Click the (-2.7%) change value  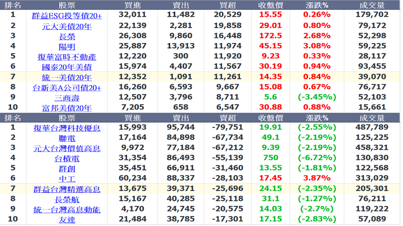tap(317, 209)
